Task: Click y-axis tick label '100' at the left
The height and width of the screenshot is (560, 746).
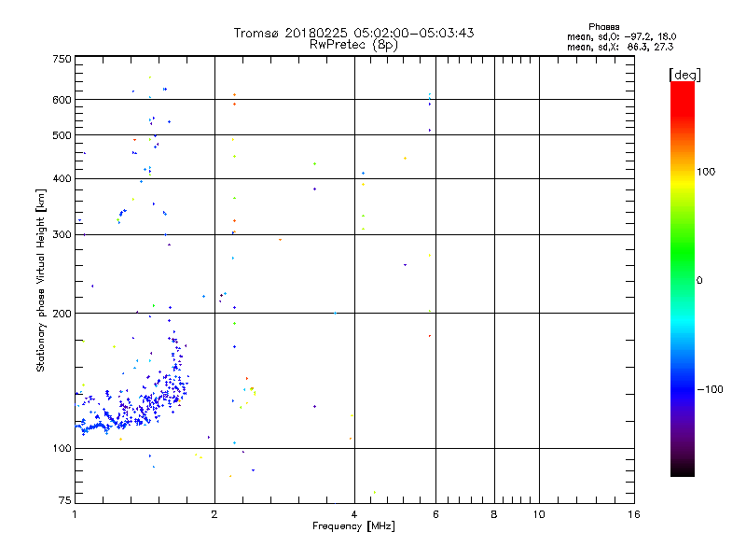Action: pyautogui.click(x=62, y=449)
